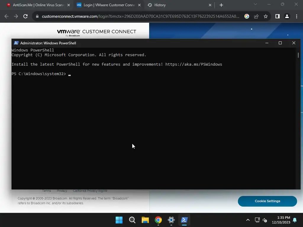The image size is (303, 227).
Task: Reload the VMware login page
Action: (25, 17)
